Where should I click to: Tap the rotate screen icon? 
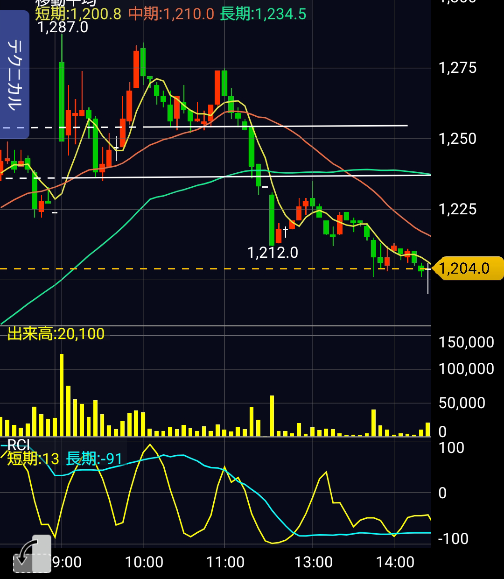(x=32, y=554)
